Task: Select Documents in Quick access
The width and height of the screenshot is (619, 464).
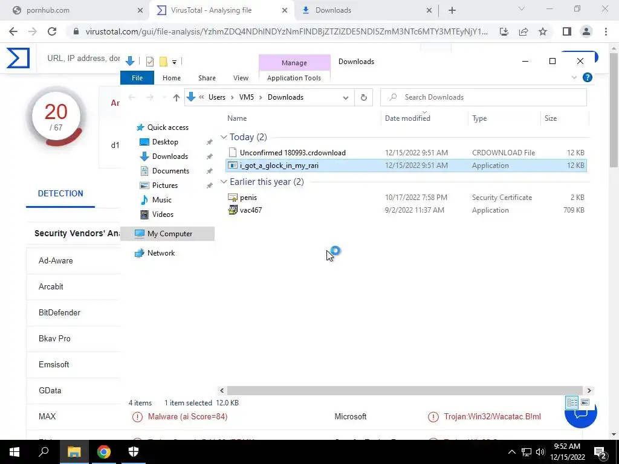Action: click(170, 171)
